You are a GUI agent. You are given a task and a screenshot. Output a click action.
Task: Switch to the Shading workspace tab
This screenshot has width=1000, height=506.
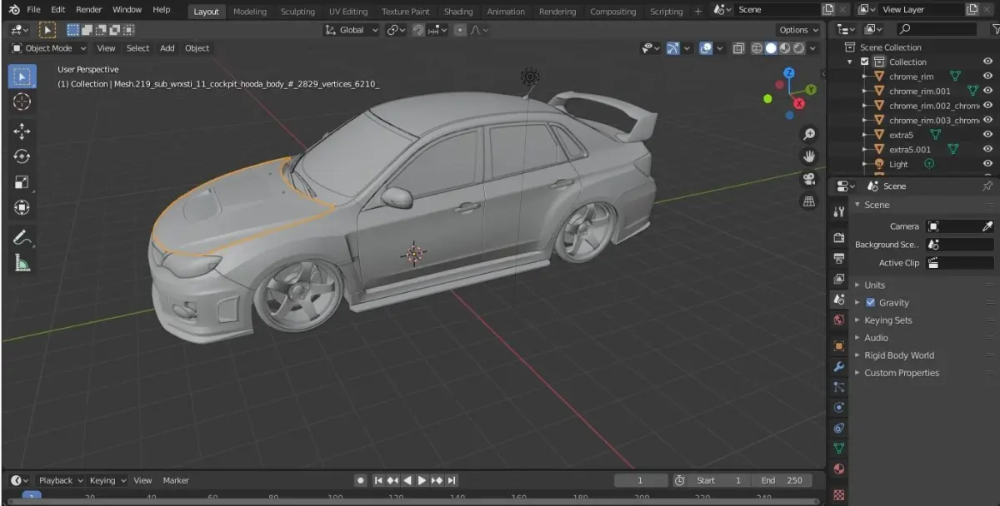point(458,12)
